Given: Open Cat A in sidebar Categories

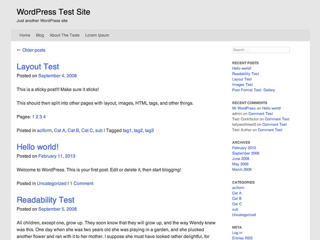Looking at the screenshot, I should (237, 193).
